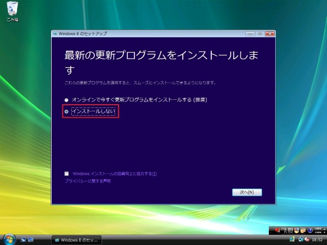Click the Windows Sidebar tray icon
The width and height of the screenshot is (327, 245).
292,239
